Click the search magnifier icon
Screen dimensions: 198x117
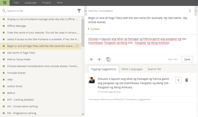[x=4, y=11]
